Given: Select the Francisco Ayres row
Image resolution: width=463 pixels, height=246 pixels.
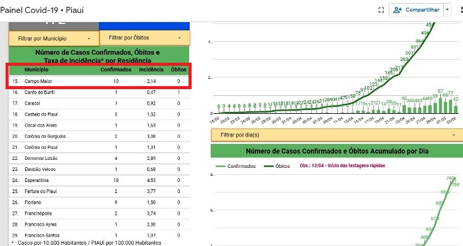Looking at the screenshot, I should click(99, 224).
